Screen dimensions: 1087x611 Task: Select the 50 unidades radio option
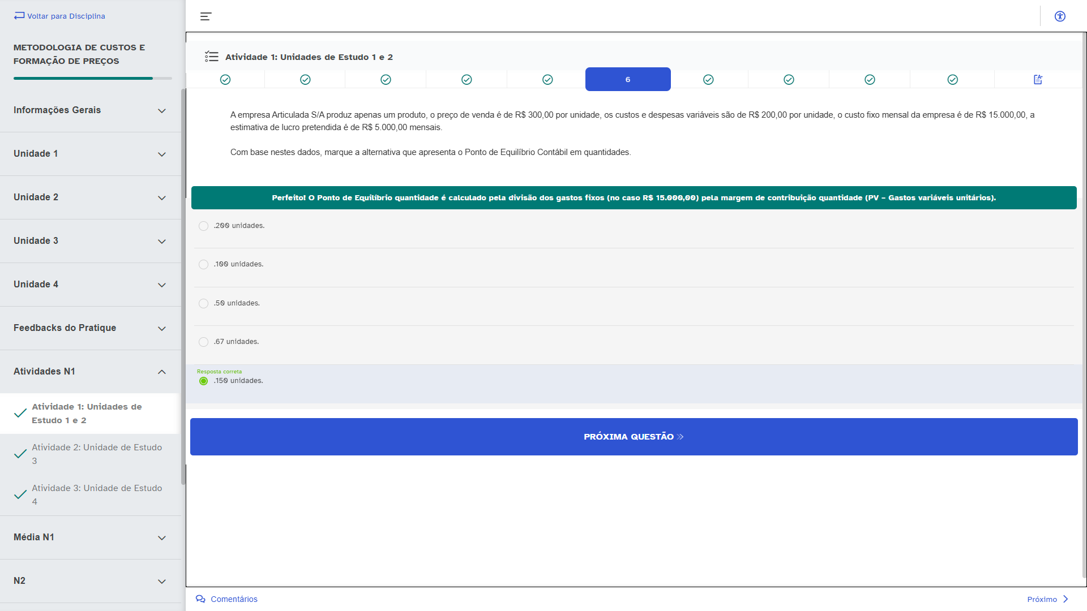click(203, 304)
